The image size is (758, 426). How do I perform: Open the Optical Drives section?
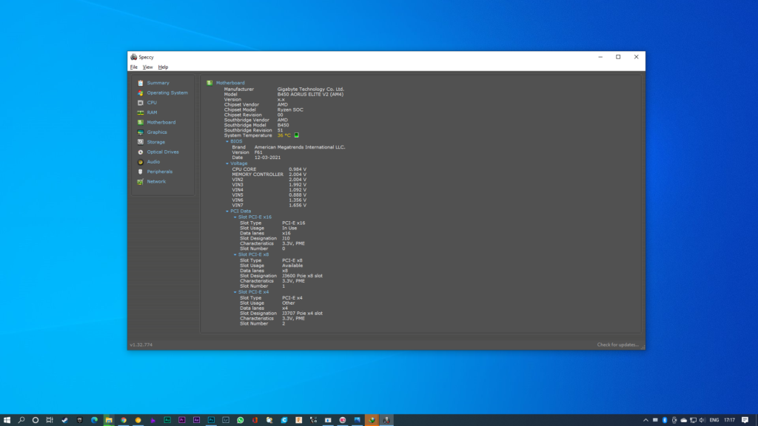[162, 152]
